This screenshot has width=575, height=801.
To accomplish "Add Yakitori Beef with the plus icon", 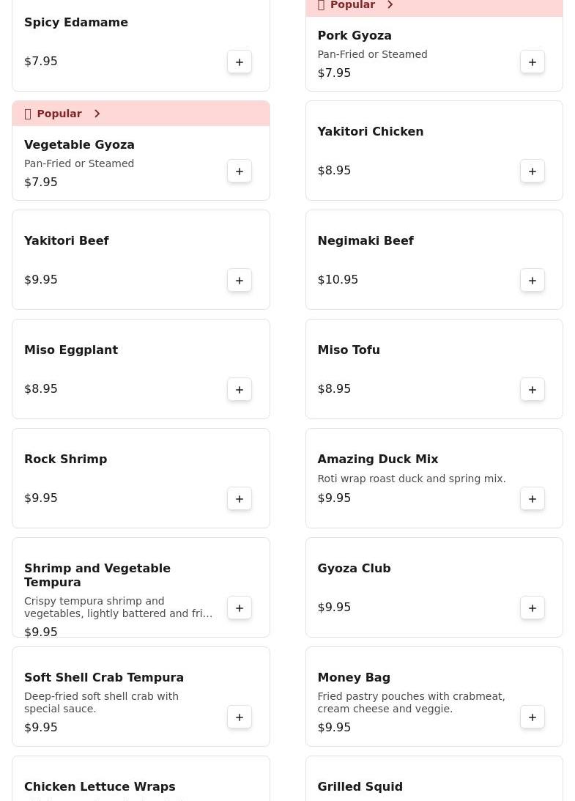I will 240,281.
